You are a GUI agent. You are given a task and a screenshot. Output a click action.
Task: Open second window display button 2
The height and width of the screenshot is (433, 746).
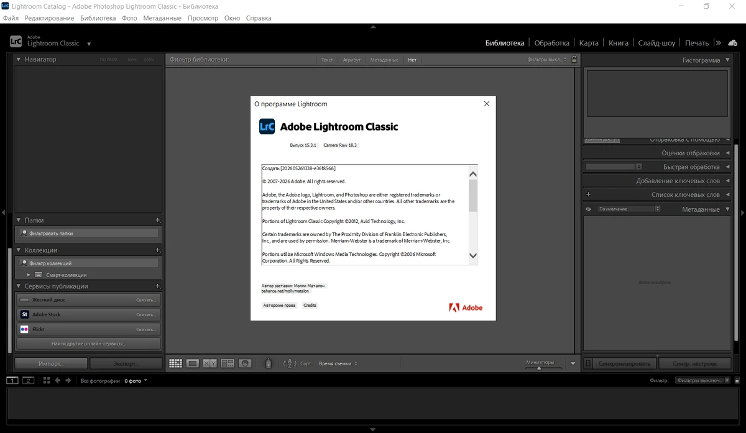tap(28, 380)
